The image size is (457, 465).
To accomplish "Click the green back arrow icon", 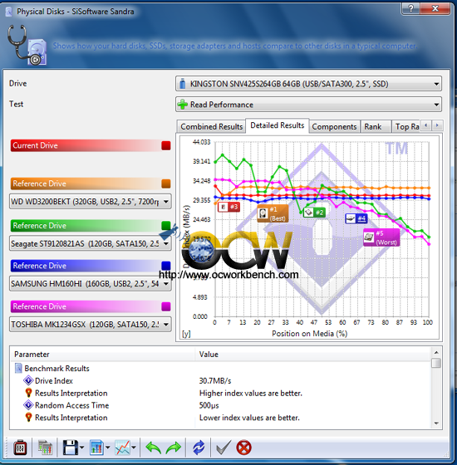I will [153, 448].
